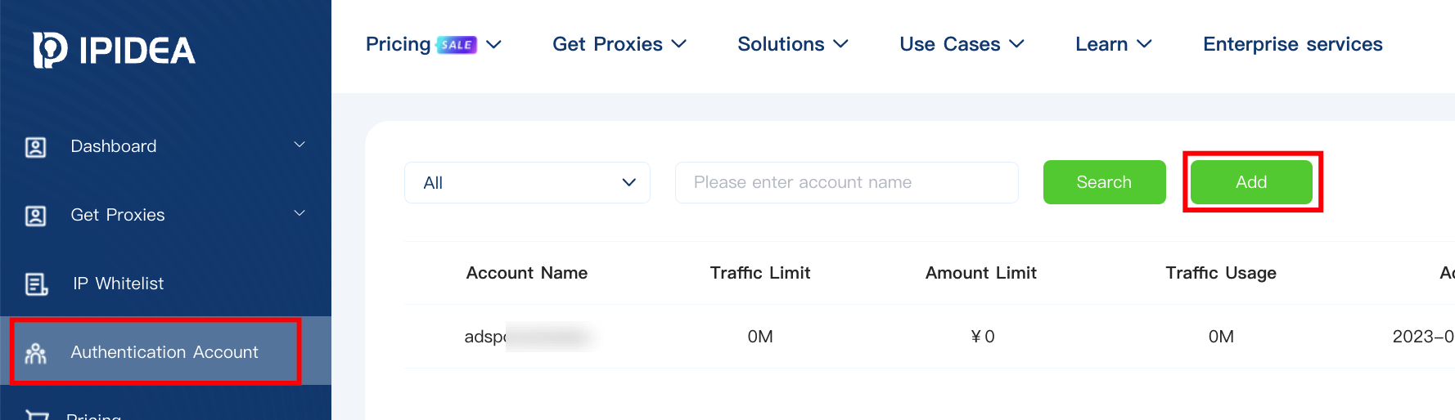
Task: Expand the Get Proxies sidebar chevron
Action: point(300,213)
